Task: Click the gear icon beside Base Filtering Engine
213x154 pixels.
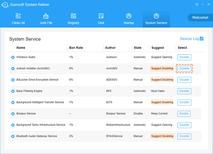Action: tap(13, 91)
